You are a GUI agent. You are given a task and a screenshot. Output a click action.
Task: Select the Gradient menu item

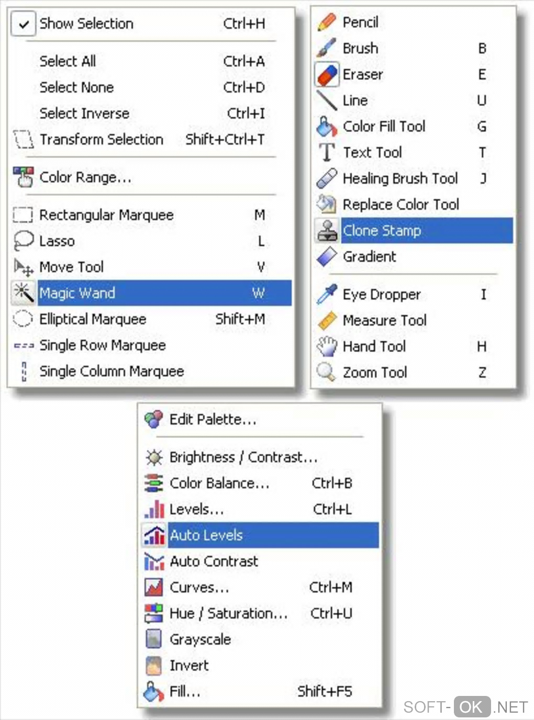pos(369,257)
